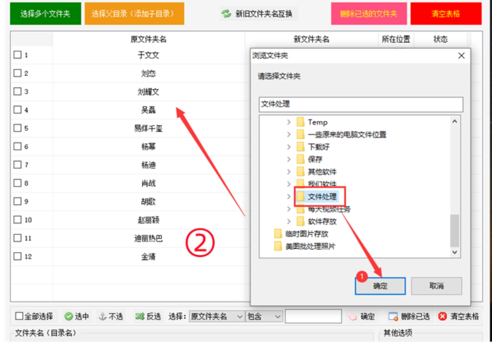The width and height of the screenshot is (492, 342).
Task: Click the pink 删除已选的文件夹 button
Action: tap(369, 14)
